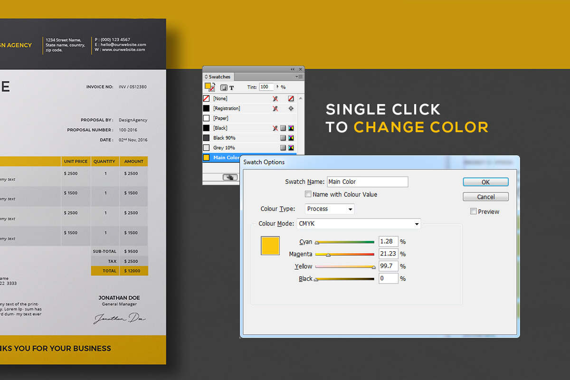Image resolution: width=570 pixels, height=380 pixels.
Task: Select the Black 90% swatch
Action: [x=250, y=138]
